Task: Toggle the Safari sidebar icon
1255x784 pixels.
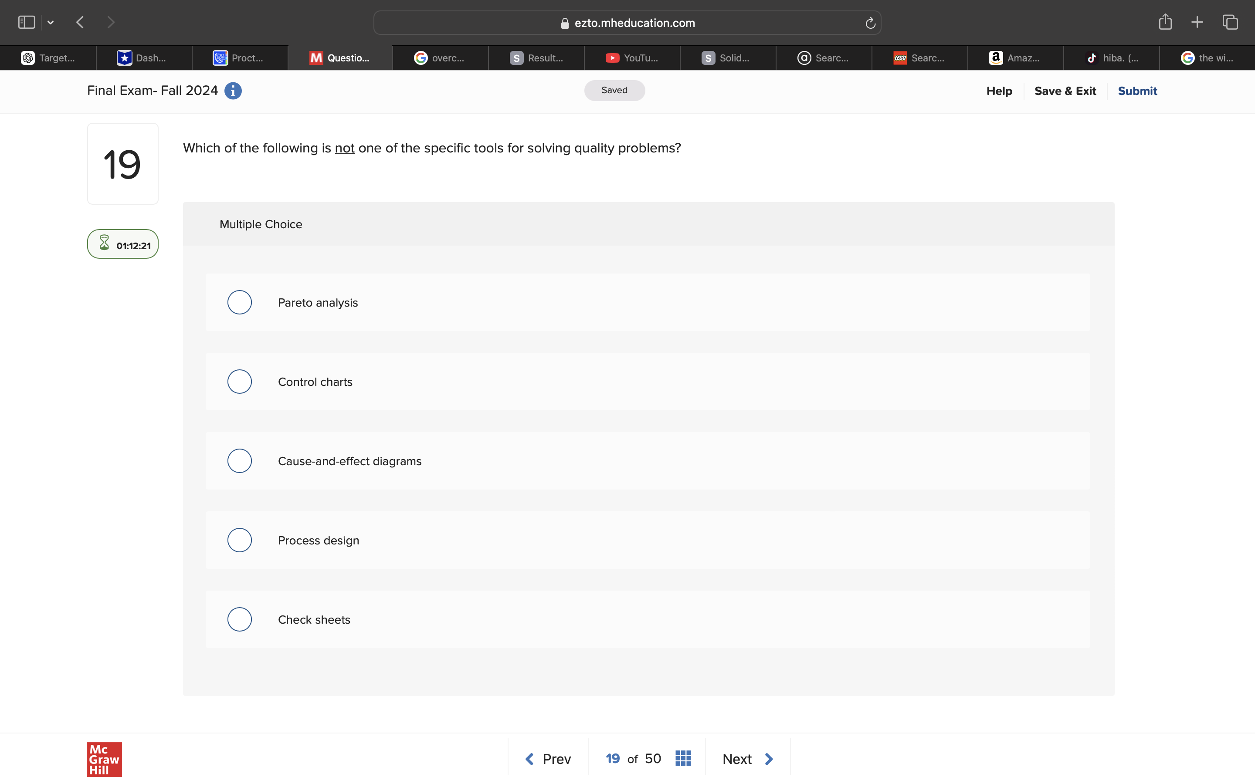Action: coord(27,22)
